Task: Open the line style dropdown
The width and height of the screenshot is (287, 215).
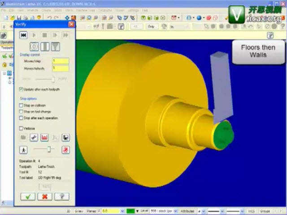Action: pos(222,211)
